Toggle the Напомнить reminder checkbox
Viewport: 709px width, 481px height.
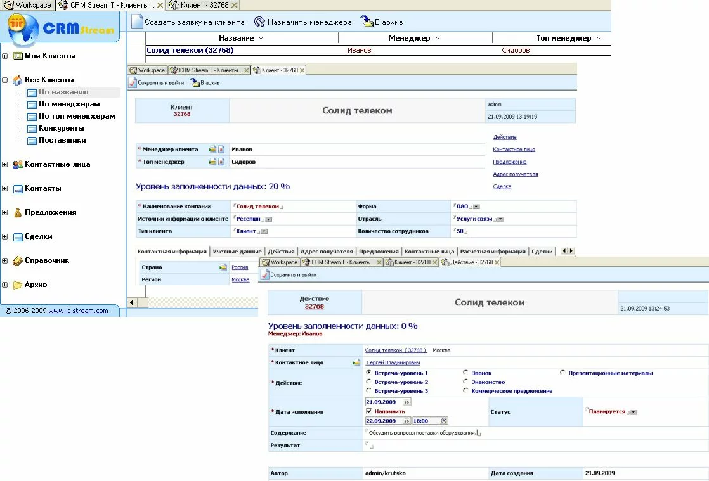369,411
